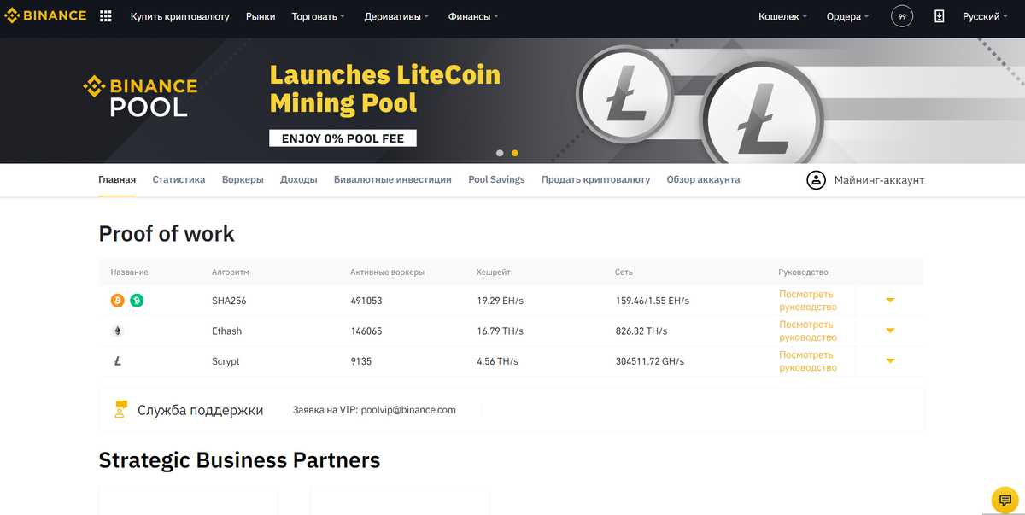Open notifications badge showing 99
Image resolution: width=1025 pixels, height=515 pixels.
click(902, 16)
